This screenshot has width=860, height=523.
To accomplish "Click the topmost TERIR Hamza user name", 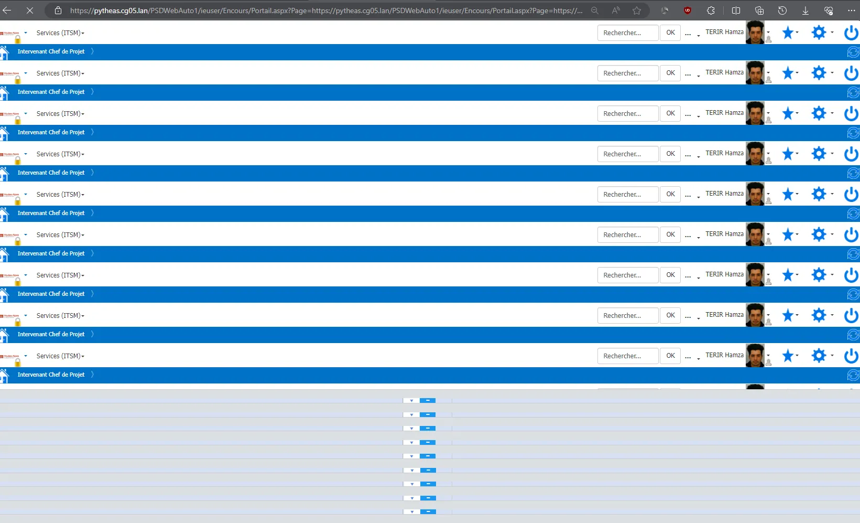I will point(724,32).
